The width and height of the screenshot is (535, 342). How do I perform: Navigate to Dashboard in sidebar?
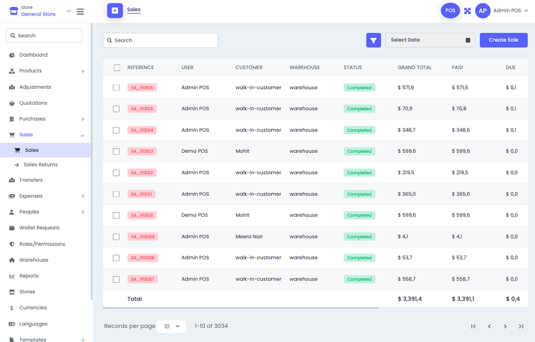click(33, 55)
